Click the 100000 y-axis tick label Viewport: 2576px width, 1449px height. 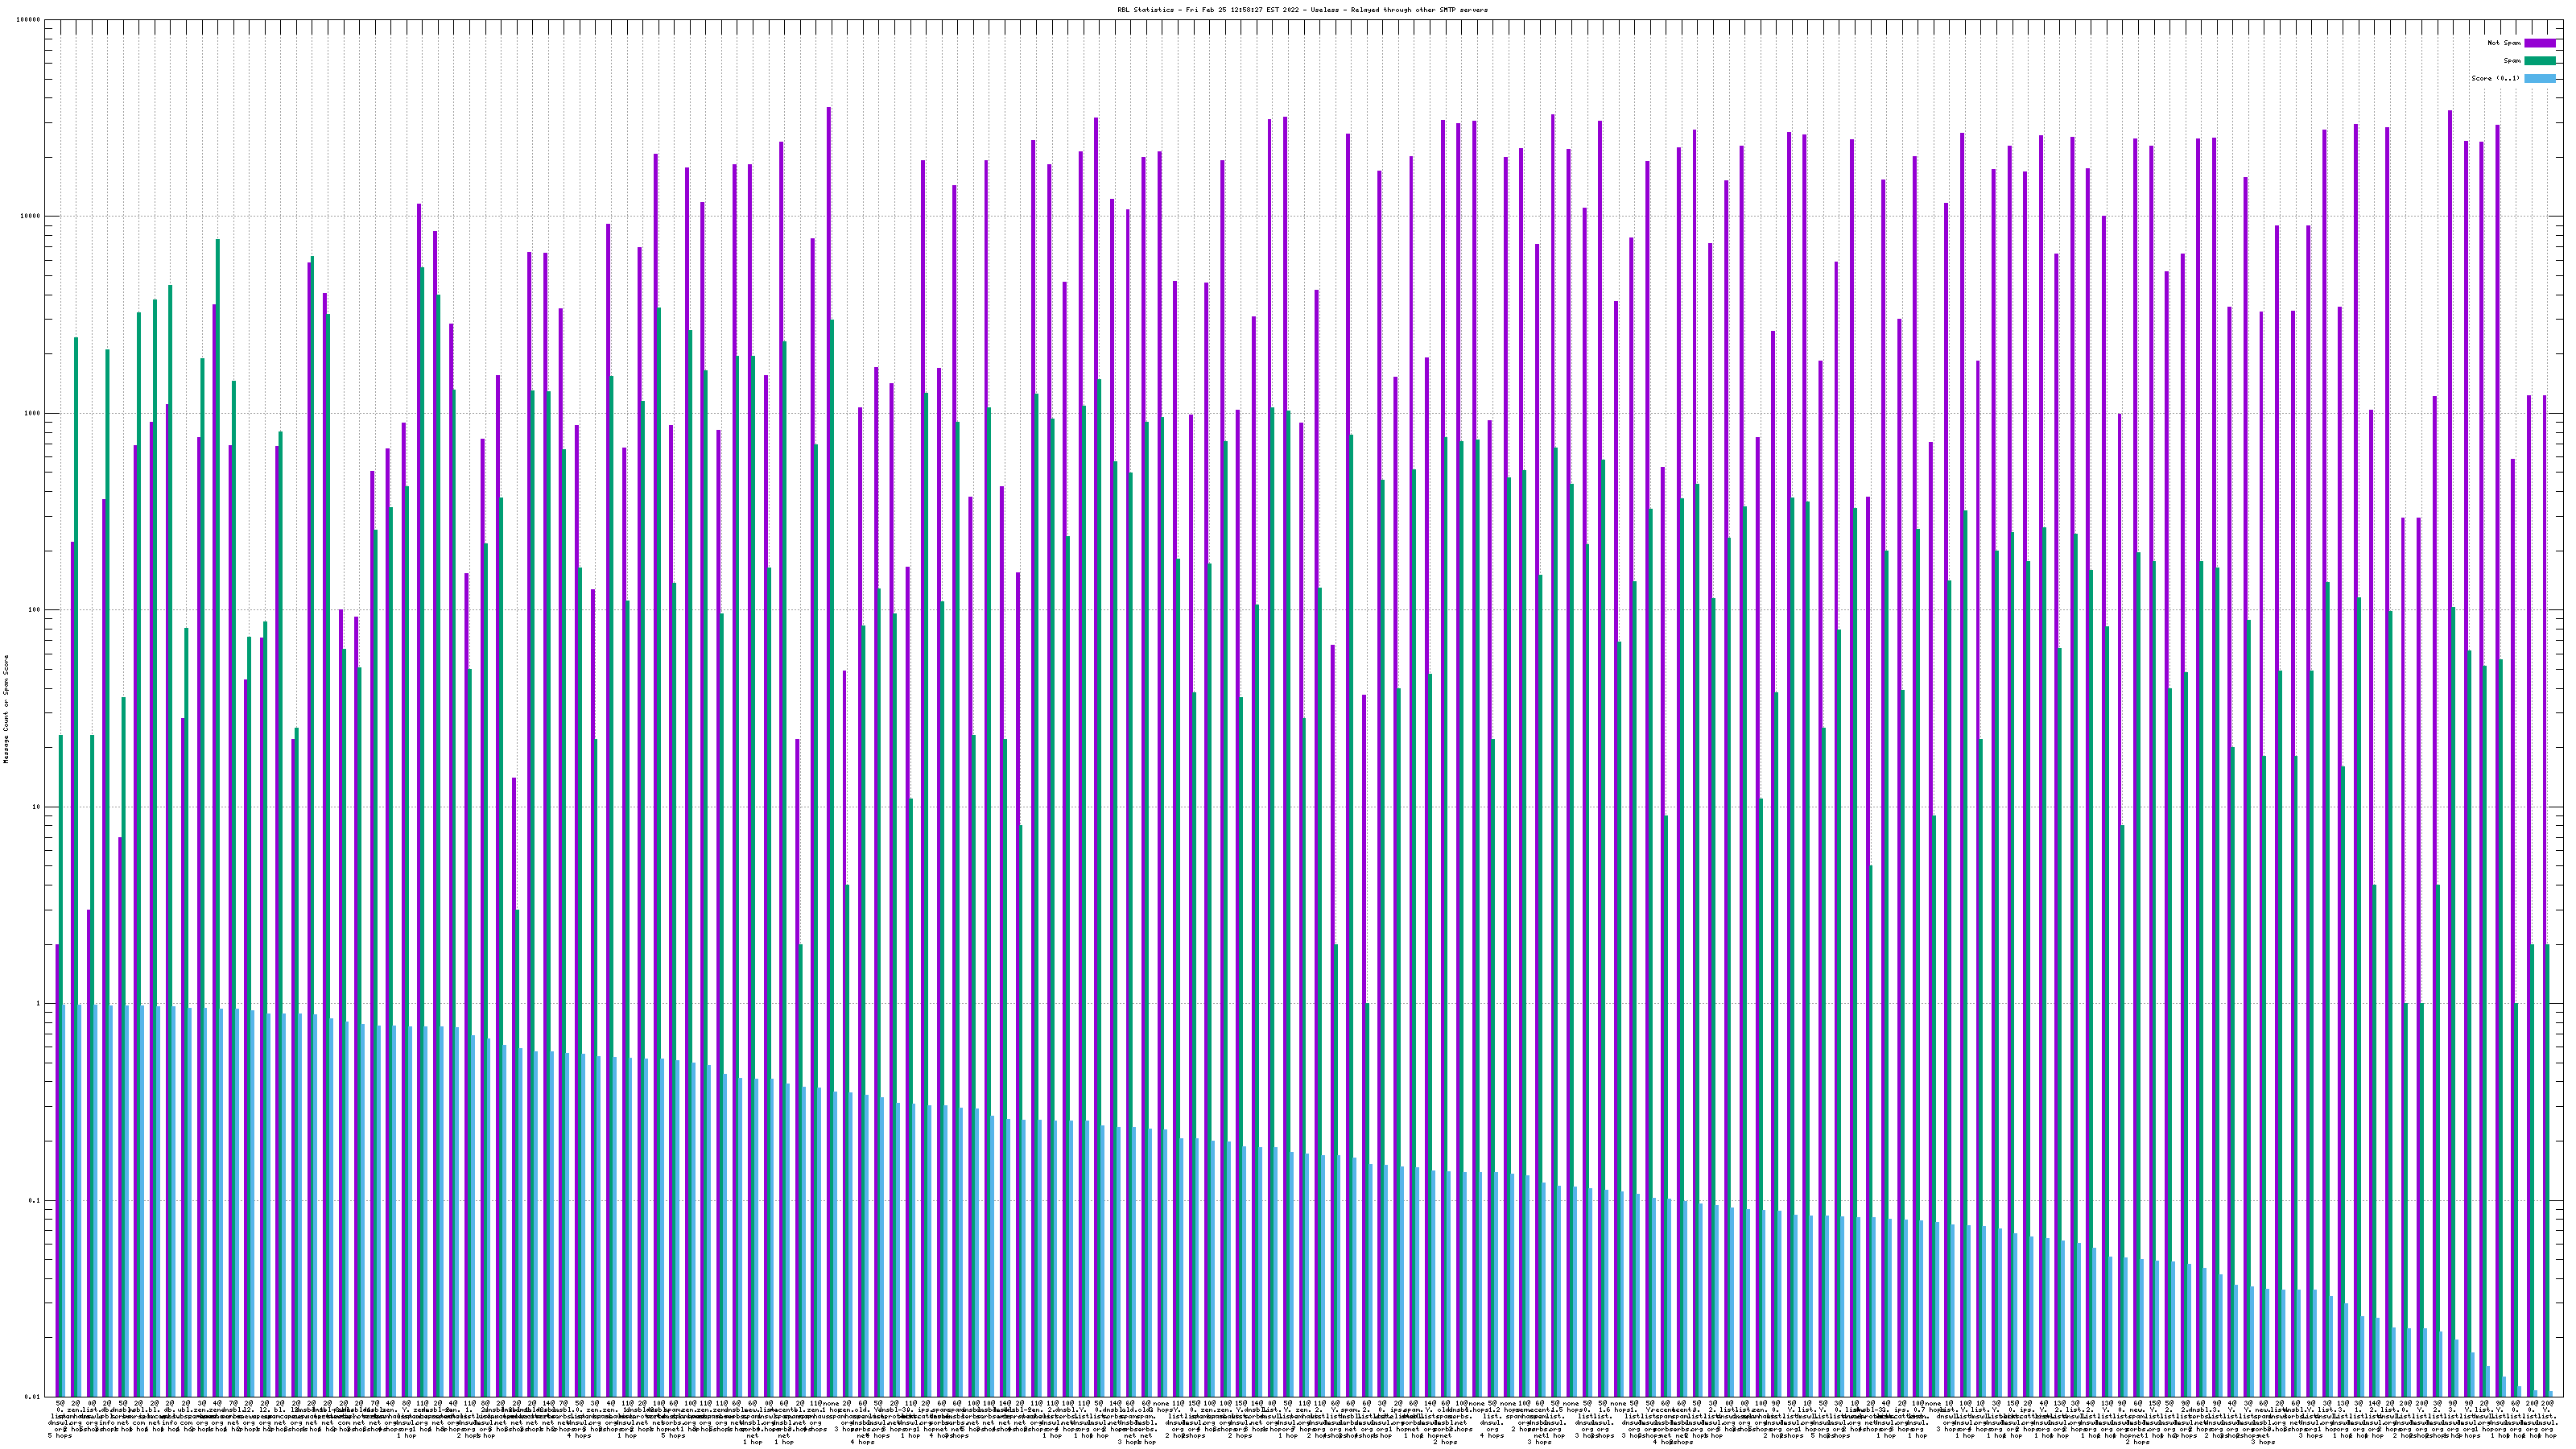click(x=28, y=20)
